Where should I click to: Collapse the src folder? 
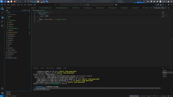tap(18, 18)
